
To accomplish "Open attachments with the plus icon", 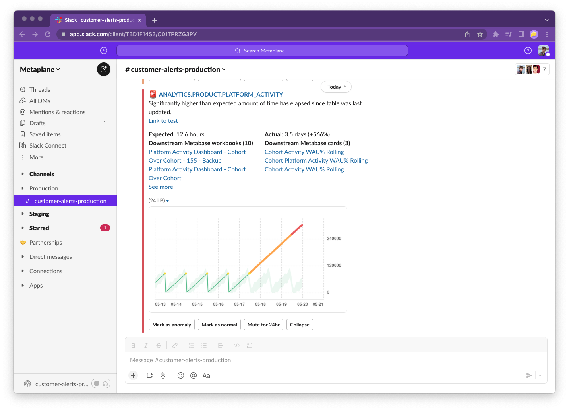I will pyautogui.click(x=133, y=375).
